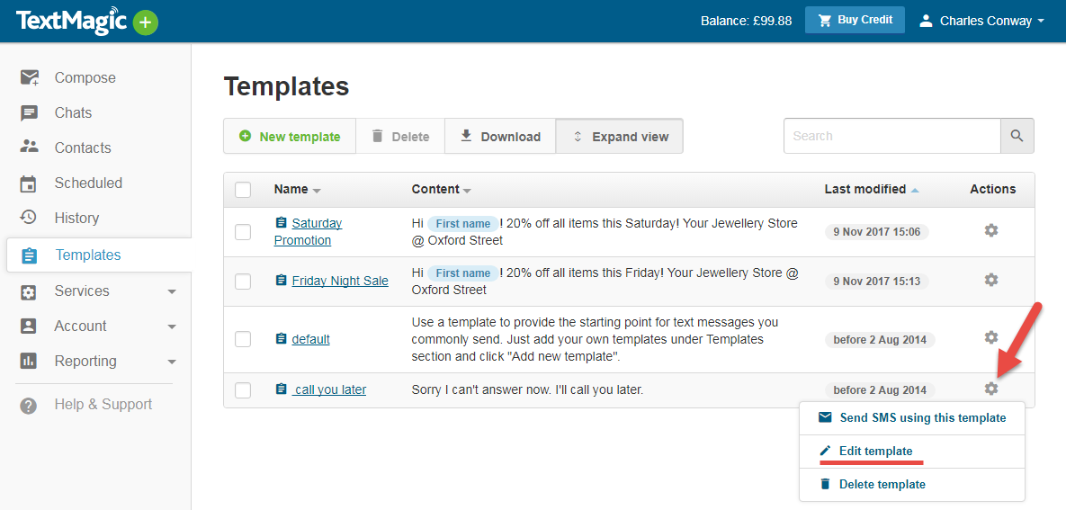The width and height of the screenshot is (1066, 510).
Task: Open the Charles Conway user dropdown
Action: click(x=981, y=21)
